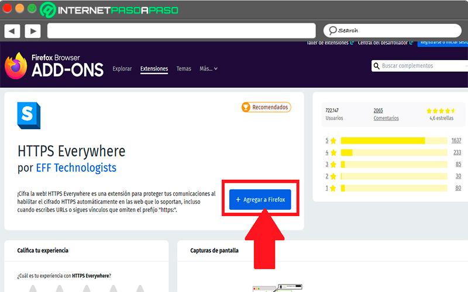Click the 4,6 estrellas rating stars
Image resolution: width=468 pixels, height=292 pixels.
click(441, 111)
